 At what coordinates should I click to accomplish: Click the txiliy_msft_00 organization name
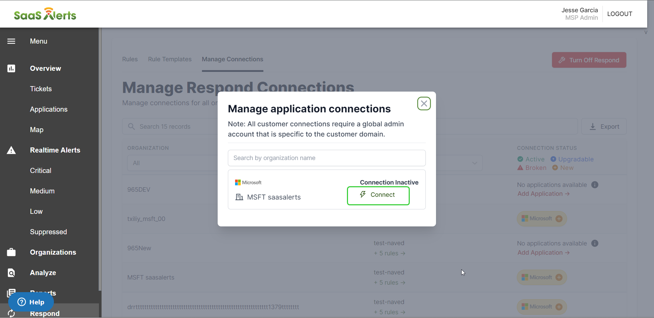tap(146, 219)
